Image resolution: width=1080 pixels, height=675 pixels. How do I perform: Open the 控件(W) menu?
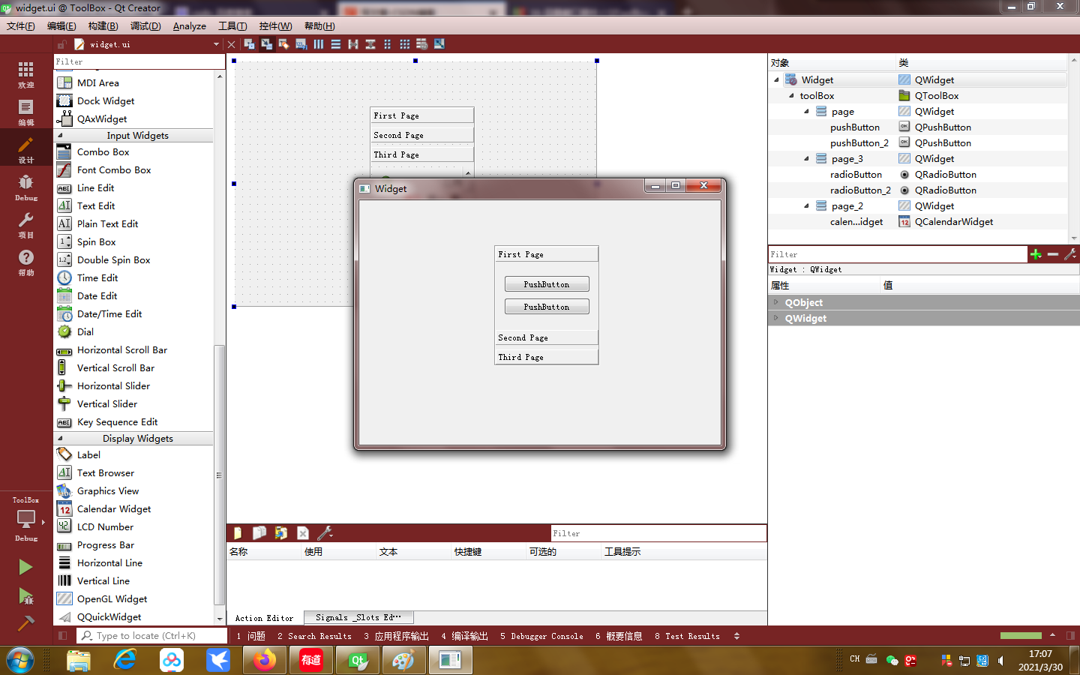coord(274,25)
